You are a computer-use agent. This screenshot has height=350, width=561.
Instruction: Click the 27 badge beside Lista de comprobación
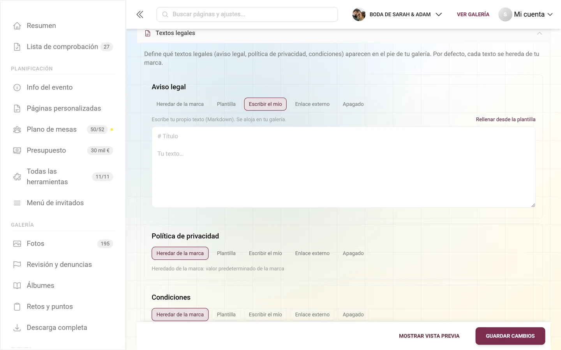click(x=107, y=47)
